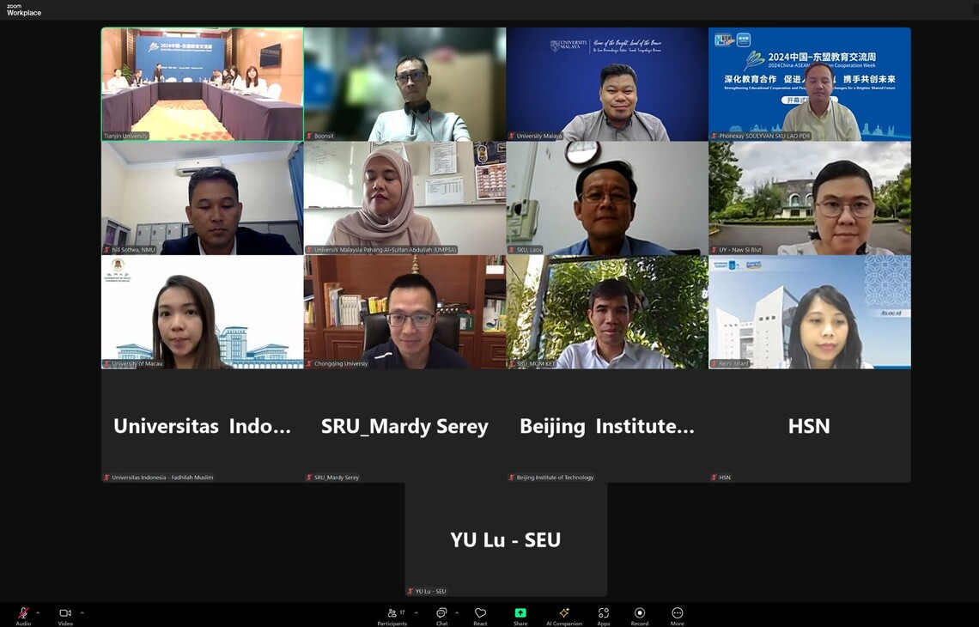979x627 pixels.
Task: Select the Chongqing University participant tile
Action: click(x=404, y=312)
